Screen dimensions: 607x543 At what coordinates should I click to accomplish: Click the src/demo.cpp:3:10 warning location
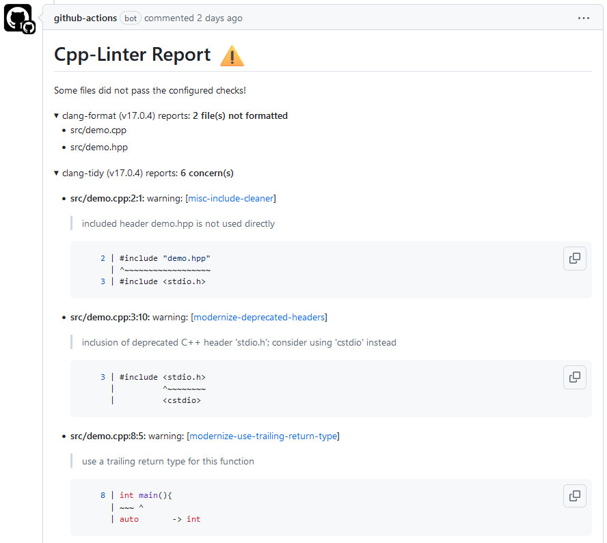110,318
